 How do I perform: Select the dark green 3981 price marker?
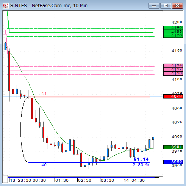coord(173,147)
